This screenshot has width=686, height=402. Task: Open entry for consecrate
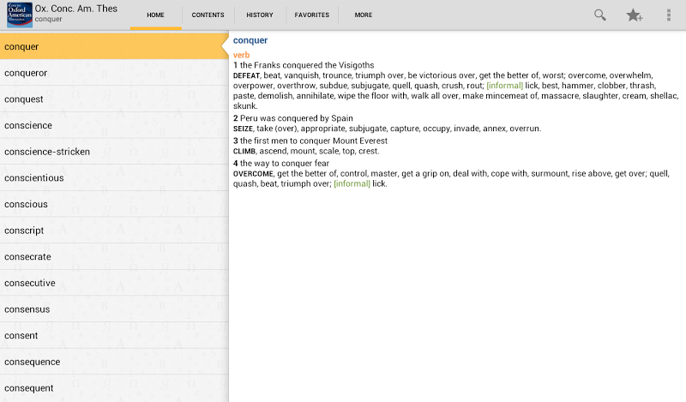point(114,256)
